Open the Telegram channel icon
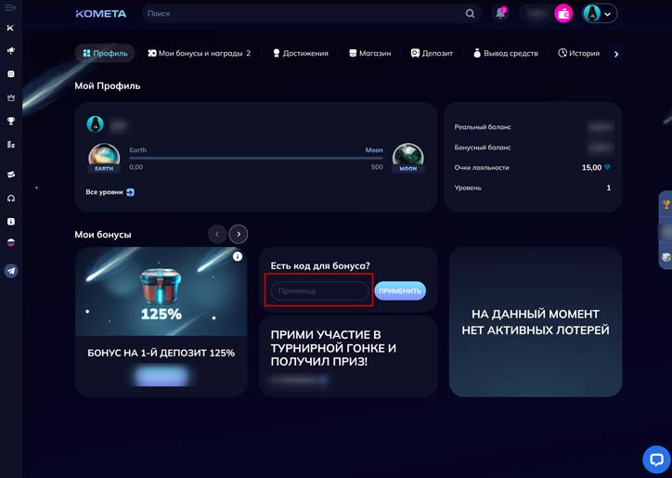672x478 pixels. point(11,271)
